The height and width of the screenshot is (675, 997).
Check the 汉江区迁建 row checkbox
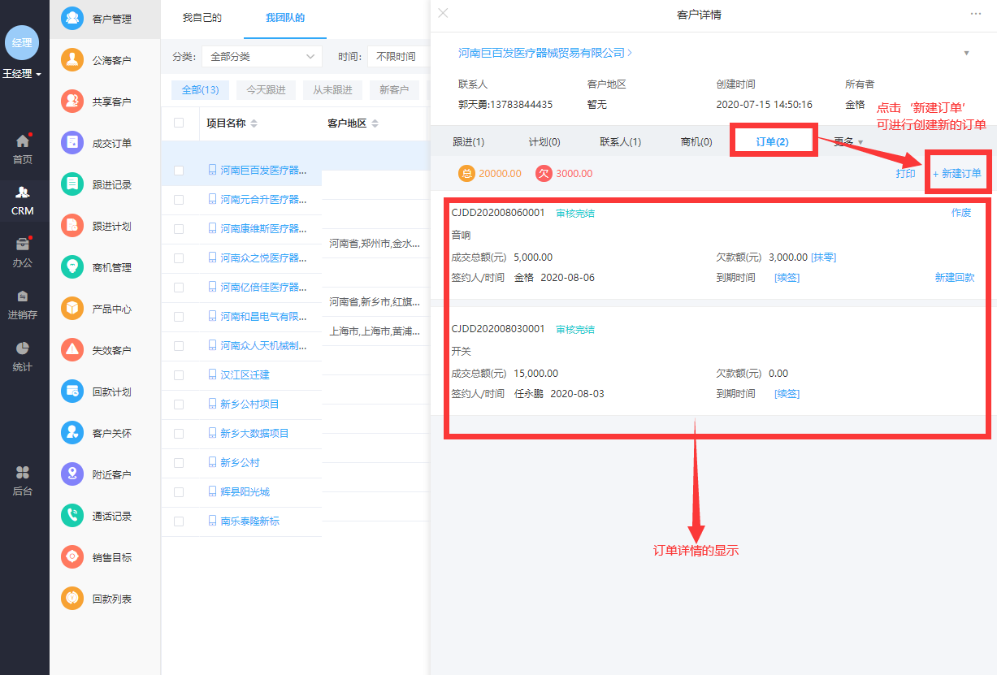[x=179, y=375]
